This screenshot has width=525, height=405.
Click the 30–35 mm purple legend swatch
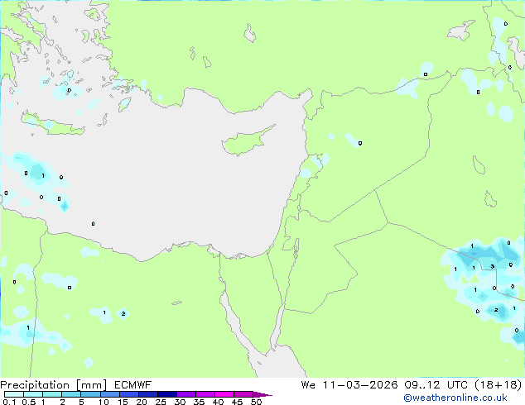185,394
